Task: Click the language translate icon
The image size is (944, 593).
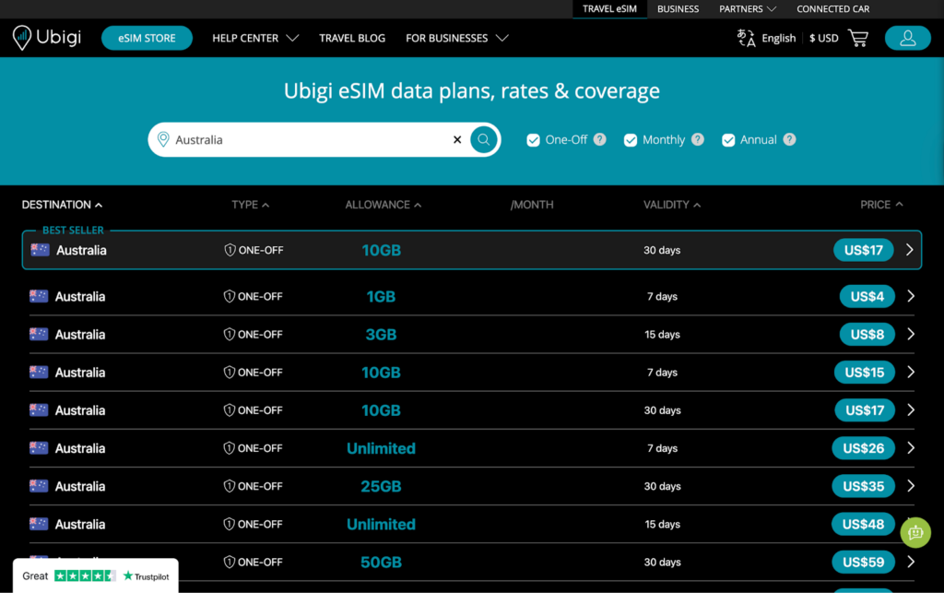Action: tap(746, 38)
